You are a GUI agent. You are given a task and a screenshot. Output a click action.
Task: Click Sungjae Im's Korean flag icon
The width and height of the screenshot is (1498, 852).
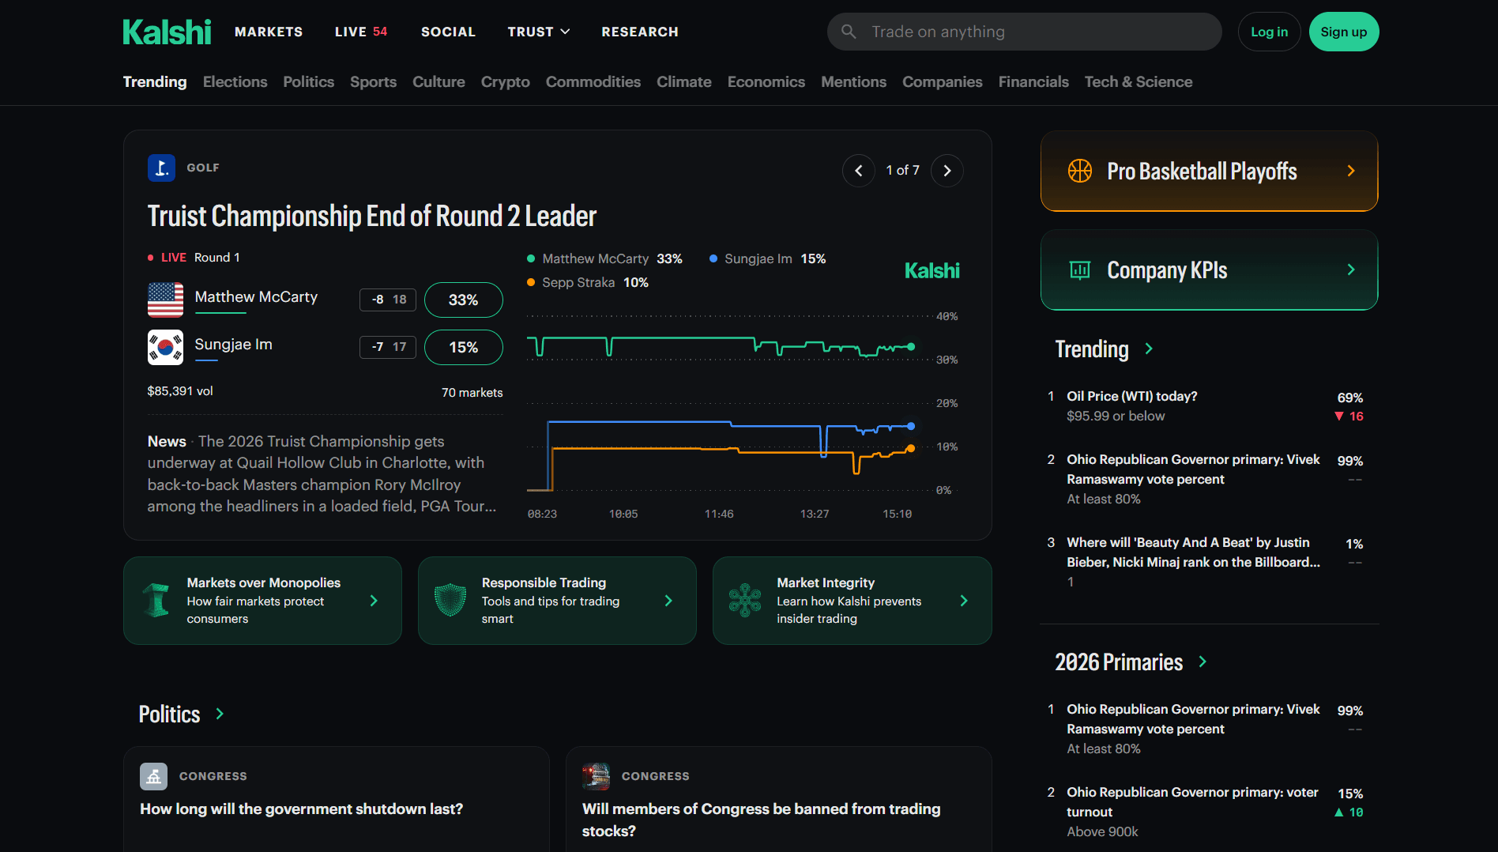tap(165, 347)
